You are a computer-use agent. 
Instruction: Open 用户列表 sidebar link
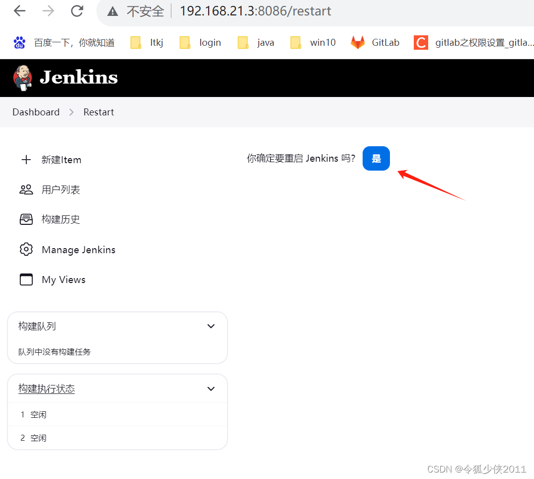tap(61, 190)
